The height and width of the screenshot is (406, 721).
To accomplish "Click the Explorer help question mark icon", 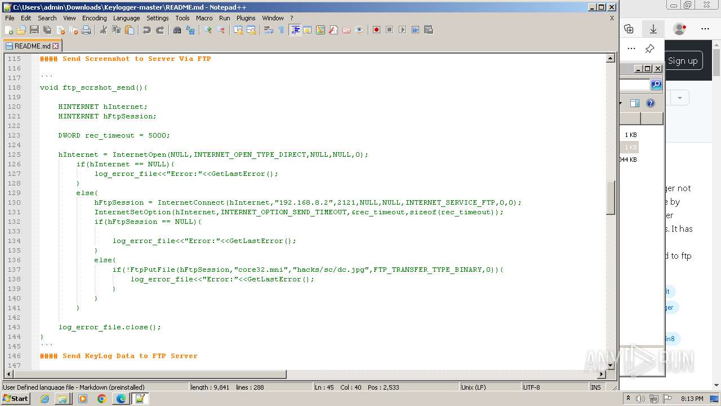I will click(651, 103).
